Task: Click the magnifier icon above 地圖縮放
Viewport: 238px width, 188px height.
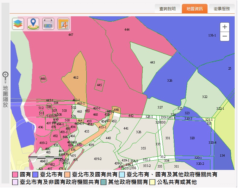Action: pyautogui.click(x=5, y=74)
